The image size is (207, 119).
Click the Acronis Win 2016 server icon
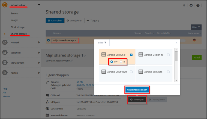141,71
